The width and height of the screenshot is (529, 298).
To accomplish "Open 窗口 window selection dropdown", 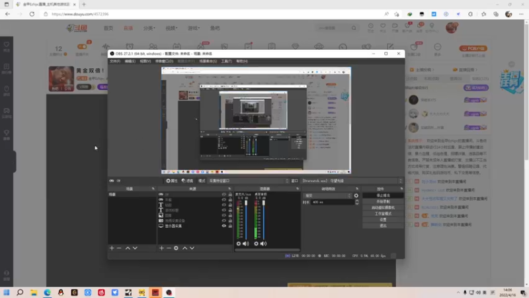I will pos(352,181).
